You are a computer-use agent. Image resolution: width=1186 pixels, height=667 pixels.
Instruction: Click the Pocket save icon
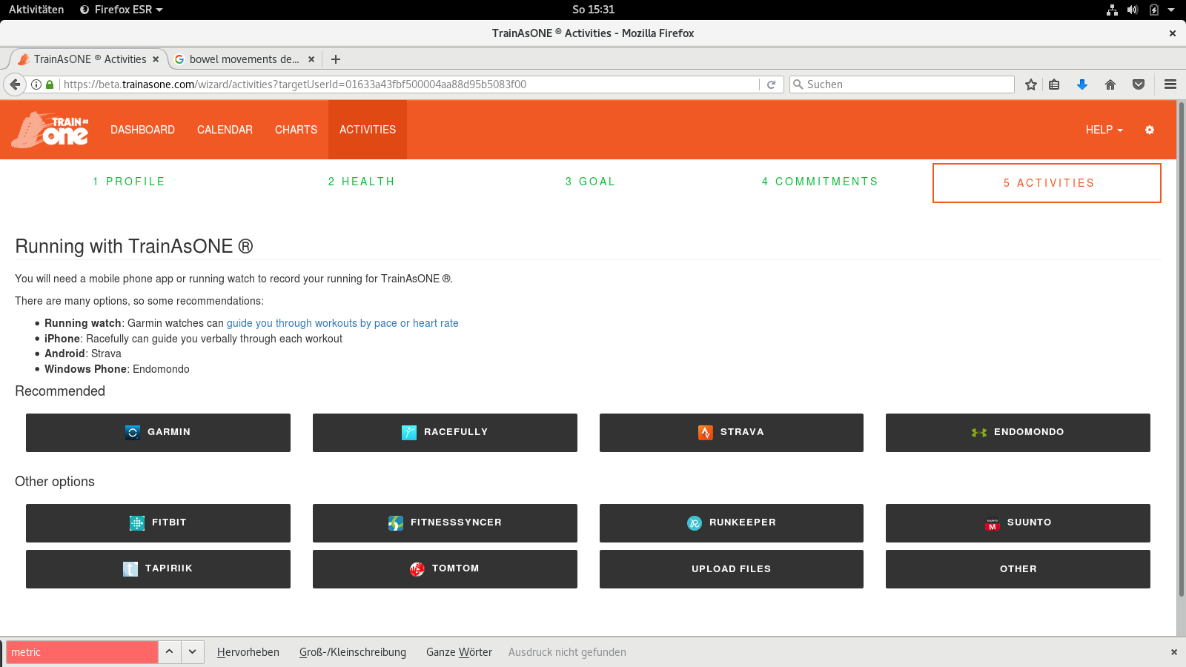pyautogui.click(x=1139, y=84)
